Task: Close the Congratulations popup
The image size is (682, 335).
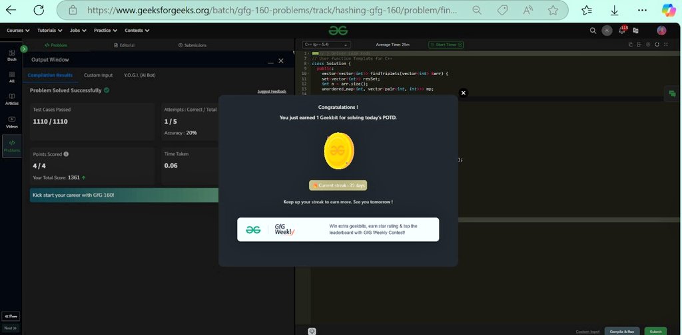Action: point(464,93)
